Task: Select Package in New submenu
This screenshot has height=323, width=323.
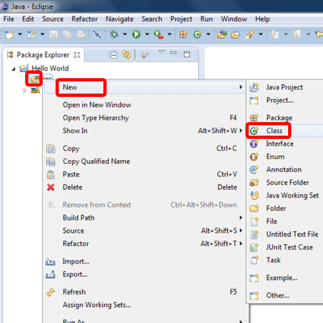Action: pyautogui.click(x=286, y=118)
